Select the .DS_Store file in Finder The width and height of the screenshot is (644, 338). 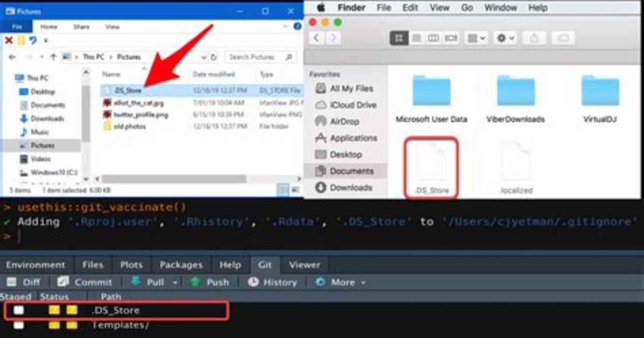tap(431, 167)
